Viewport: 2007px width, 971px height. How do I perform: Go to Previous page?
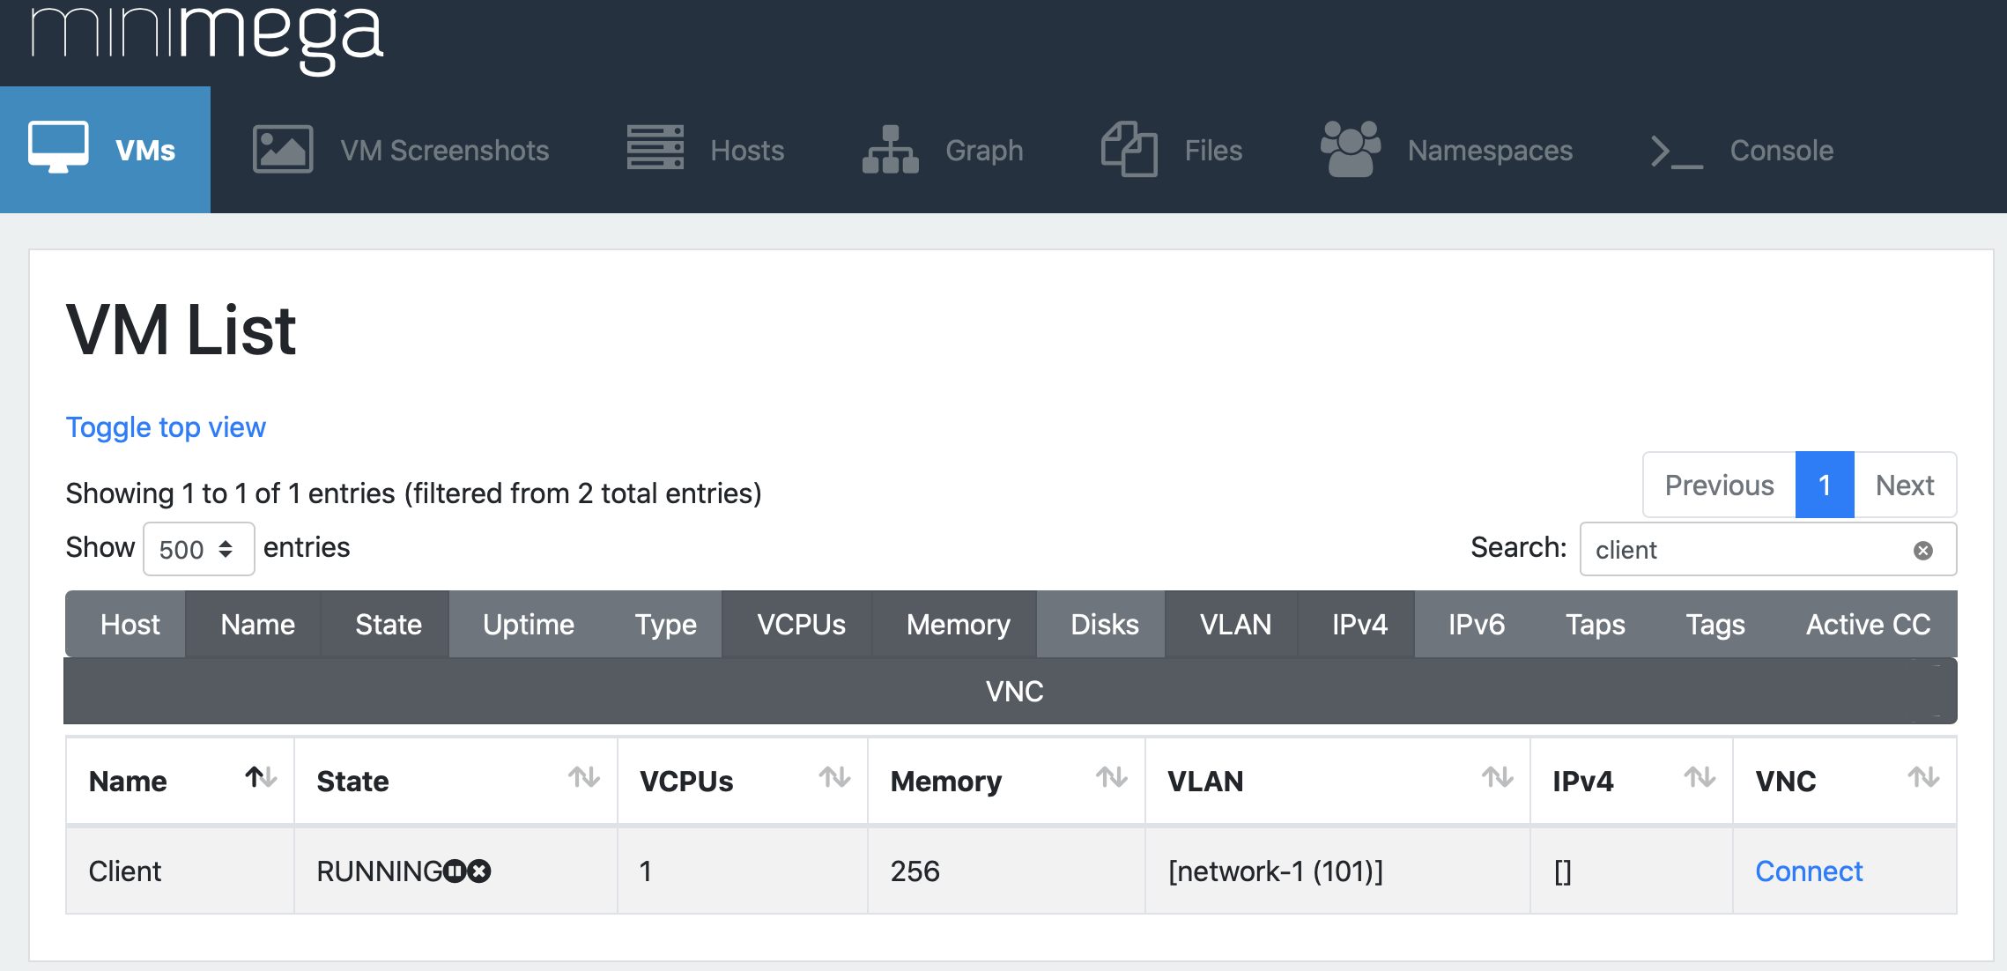coord(1719,485)
